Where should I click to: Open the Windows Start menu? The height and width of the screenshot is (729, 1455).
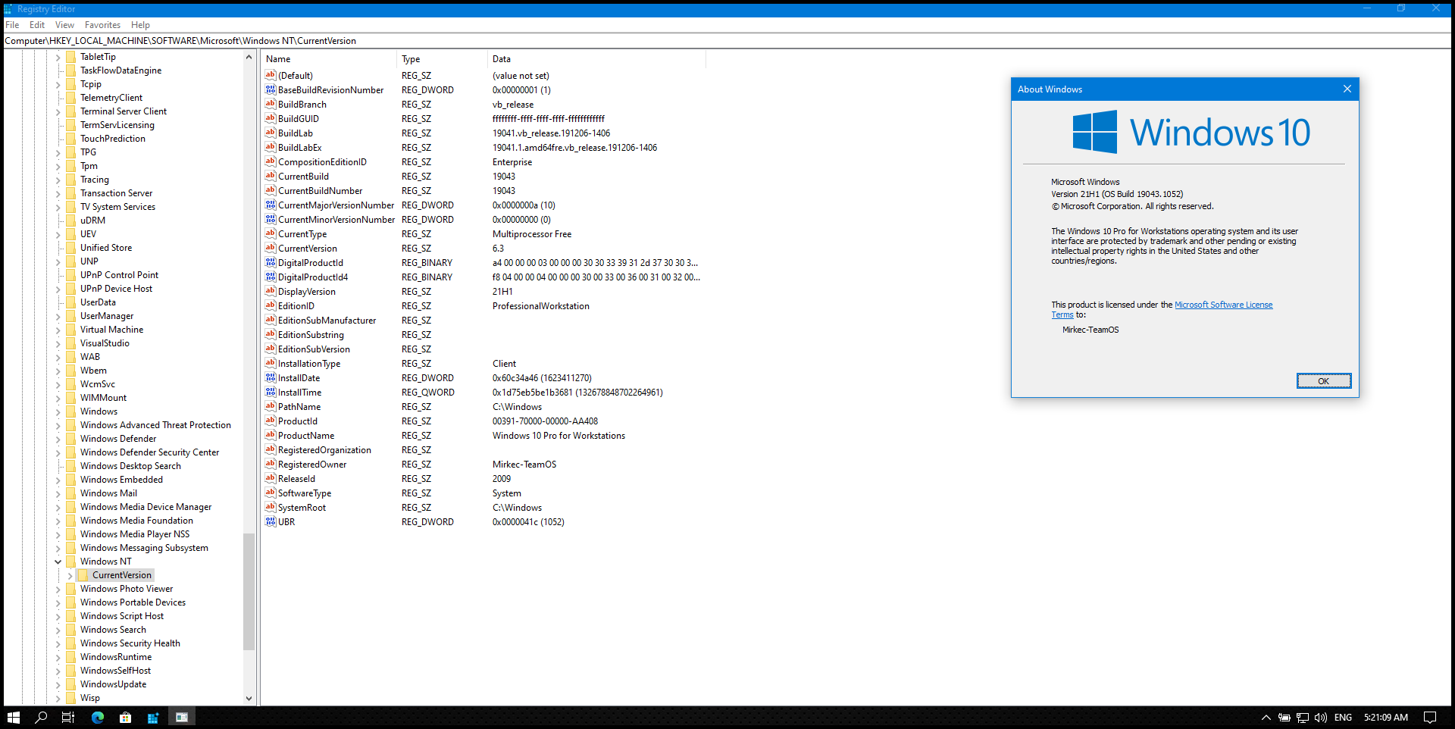coord(13,717)
